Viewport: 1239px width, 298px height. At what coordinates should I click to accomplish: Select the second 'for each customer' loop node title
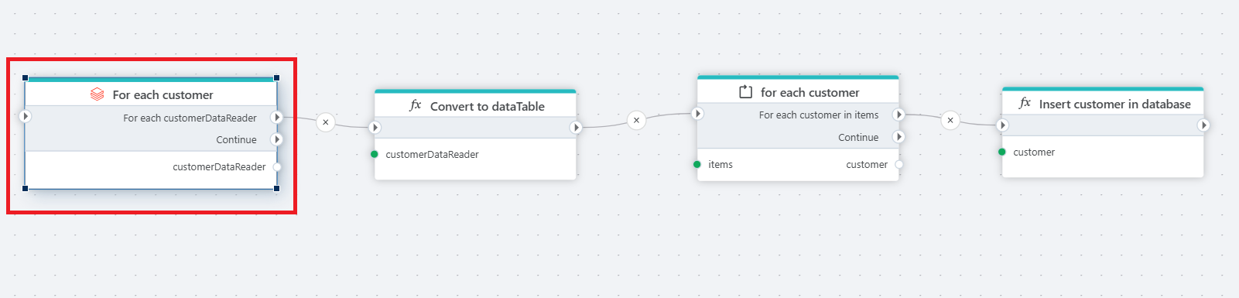(810, 92)
